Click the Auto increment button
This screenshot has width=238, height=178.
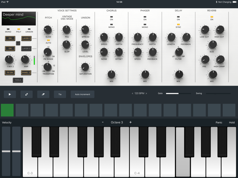pyautogui.click(x=83, y=94)
